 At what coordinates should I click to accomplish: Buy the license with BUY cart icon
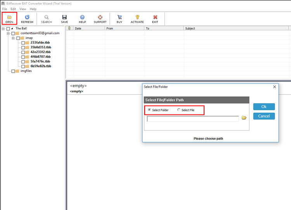point(120,19)
